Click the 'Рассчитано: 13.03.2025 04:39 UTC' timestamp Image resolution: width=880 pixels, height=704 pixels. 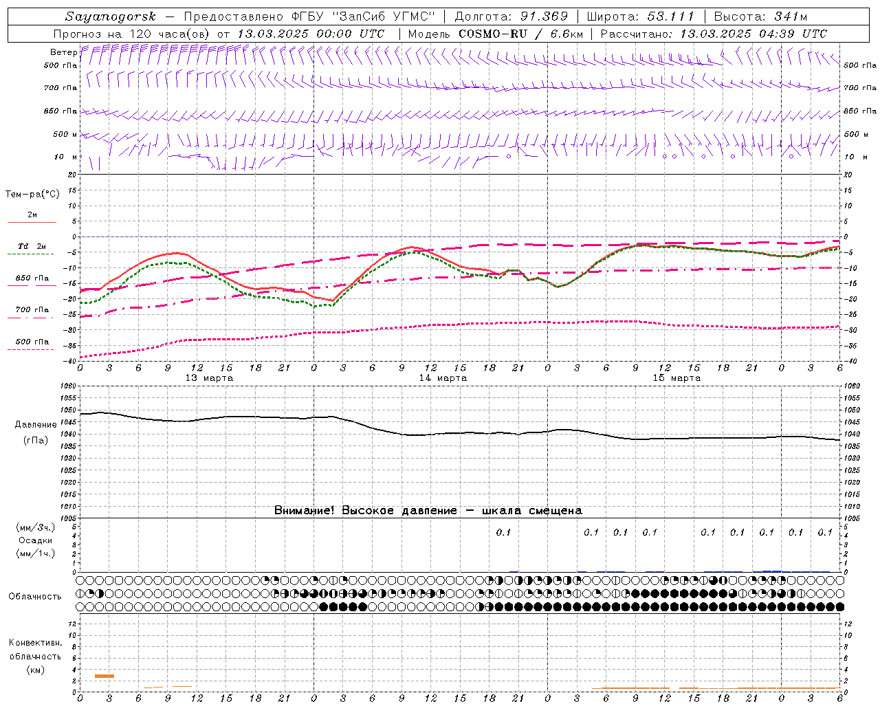click(714, 34)
